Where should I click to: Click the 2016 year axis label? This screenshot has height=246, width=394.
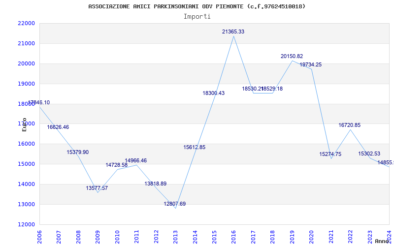[x=234, y=237]
